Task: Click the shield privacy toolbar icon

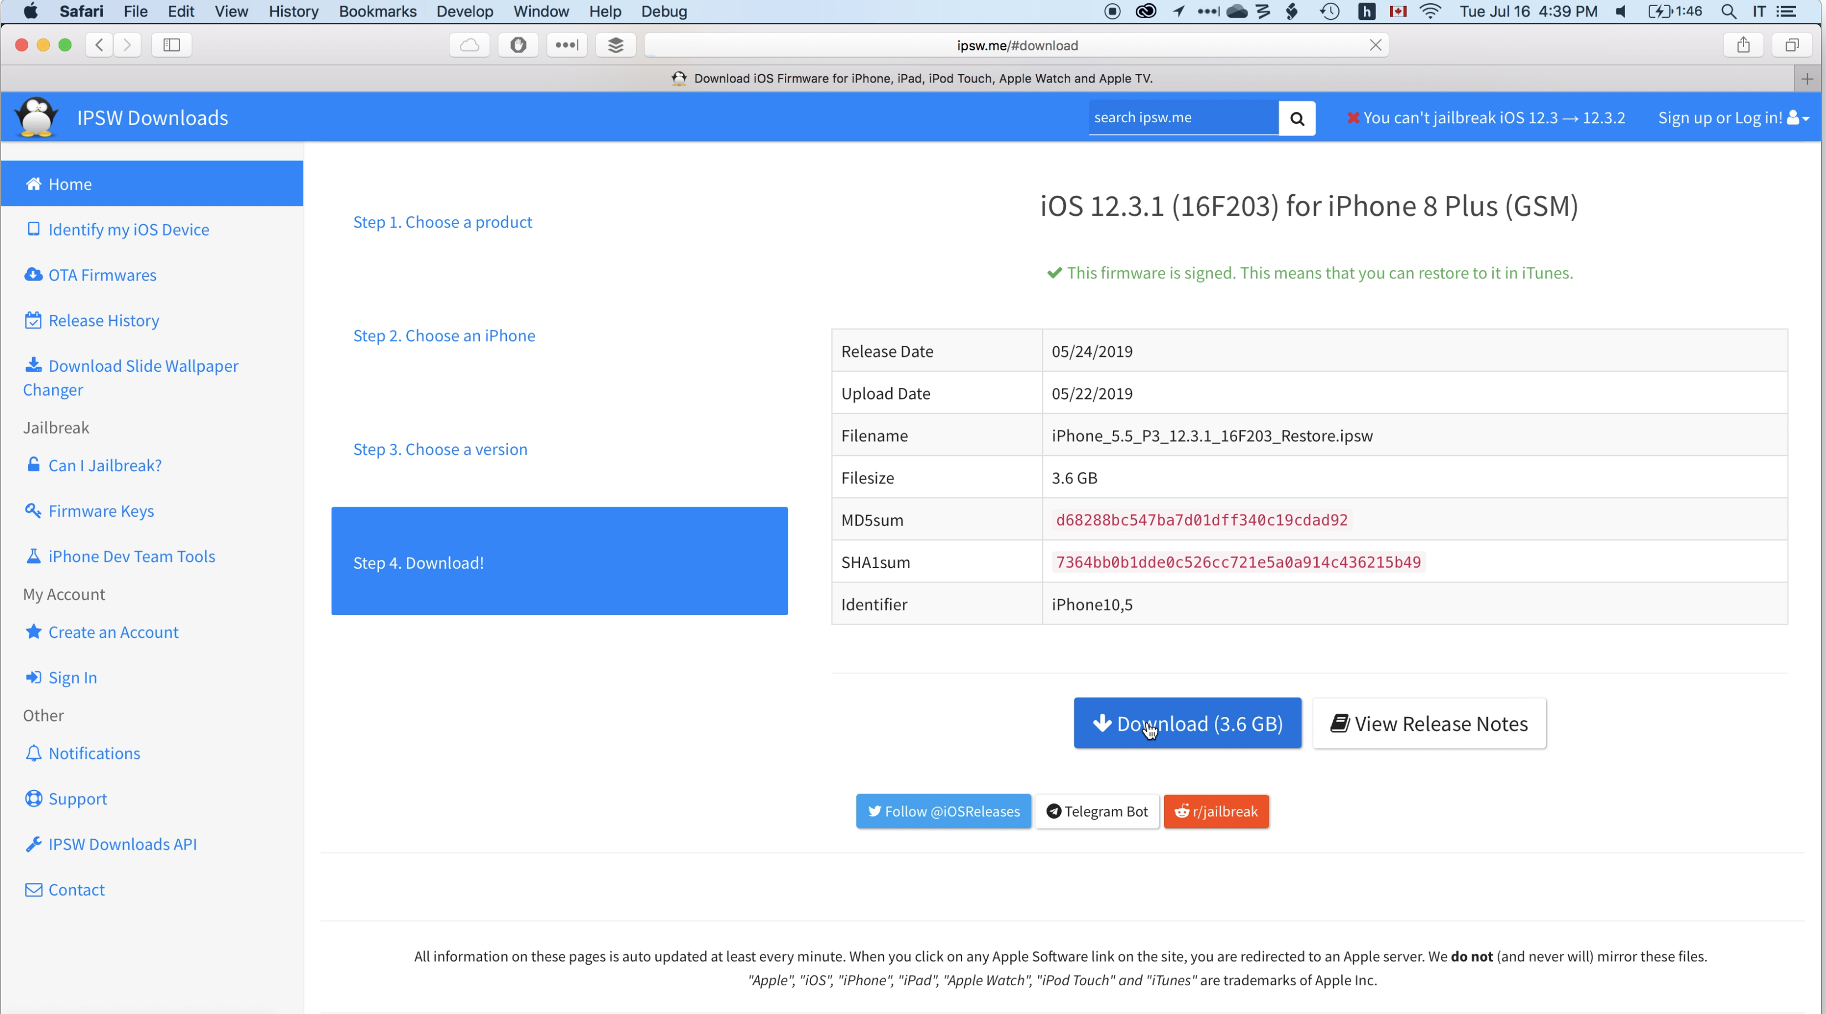Action: click(x=518, y=45)
